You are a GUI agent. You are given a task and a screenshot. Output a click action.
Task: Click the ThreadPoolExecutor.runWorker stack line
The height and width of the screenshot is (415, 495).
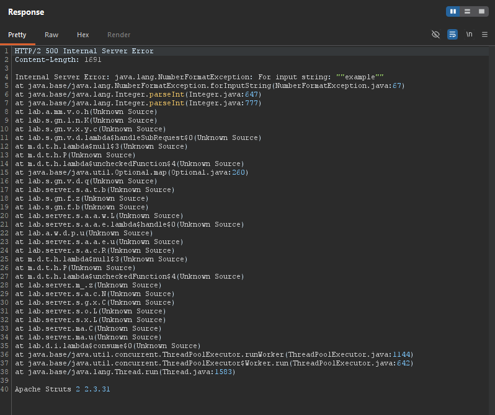tap(214, 354)
